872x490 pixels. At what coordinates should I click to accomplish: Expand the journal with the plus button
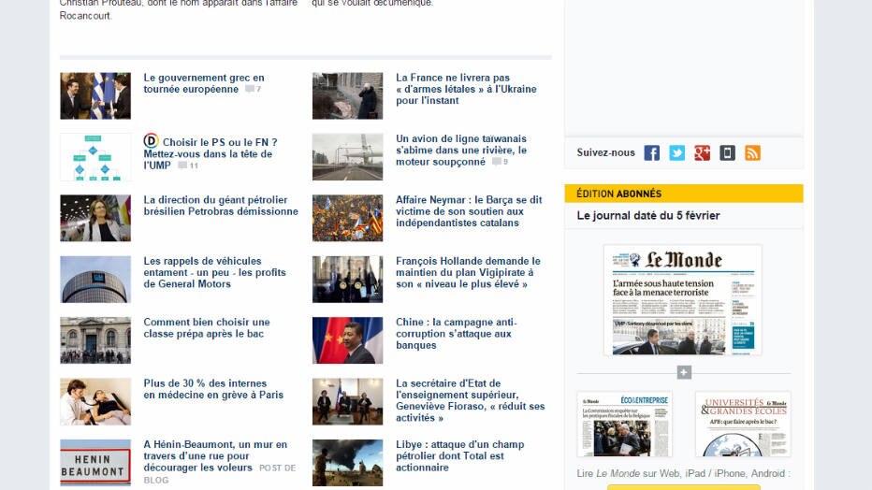[x=684, y=372]
